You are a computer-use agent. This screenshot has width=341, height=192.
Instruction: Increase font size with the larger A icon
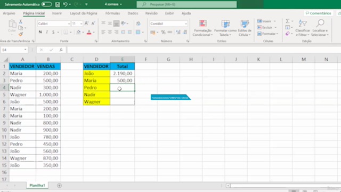click(86, 23)
